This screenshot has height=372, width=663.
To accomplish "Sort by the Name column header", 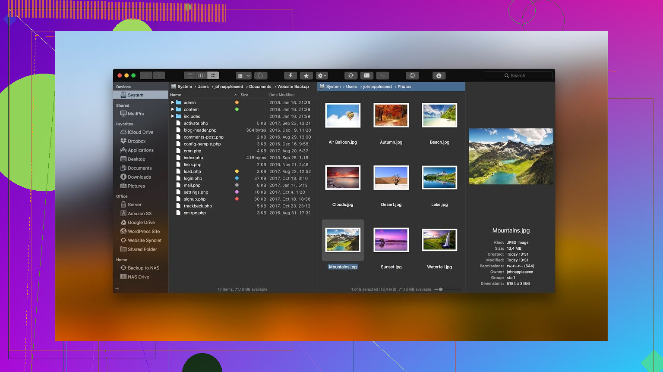I will click(176, 95).
